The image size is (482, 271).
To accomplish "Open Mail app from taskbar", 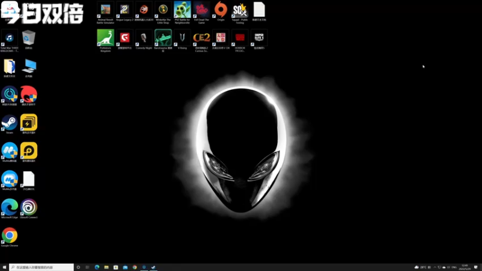I will (x=125, y=267).
